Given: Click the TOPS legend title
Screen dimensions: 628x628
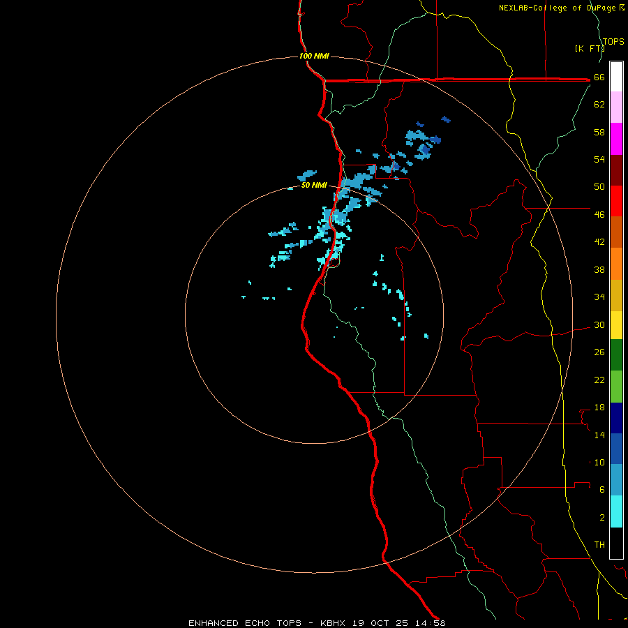Looking at the screenshot, I should point(613,41).
